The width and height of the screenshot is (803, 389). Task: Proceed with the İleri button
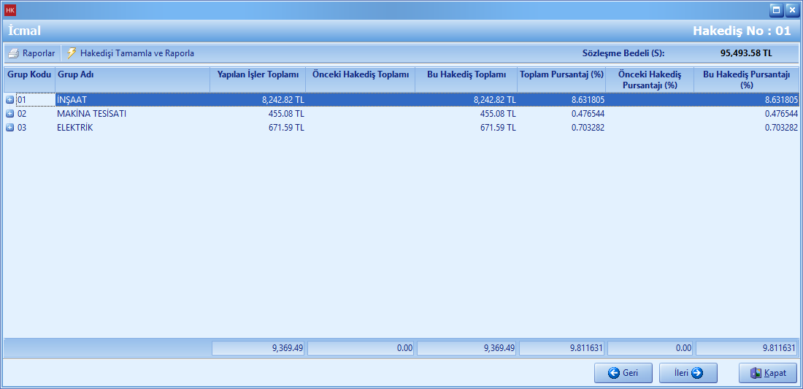point(688,373)
